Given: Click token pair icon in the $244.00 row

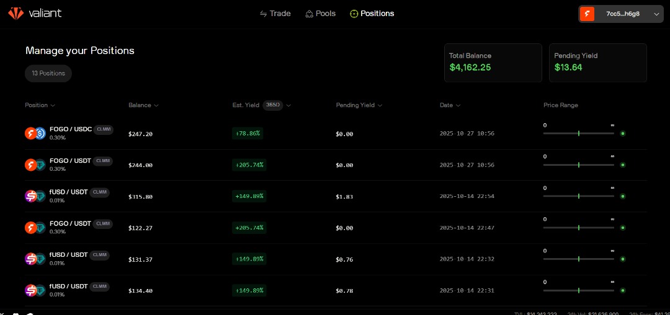Looking at the screenshot, I should coord(35,165).
